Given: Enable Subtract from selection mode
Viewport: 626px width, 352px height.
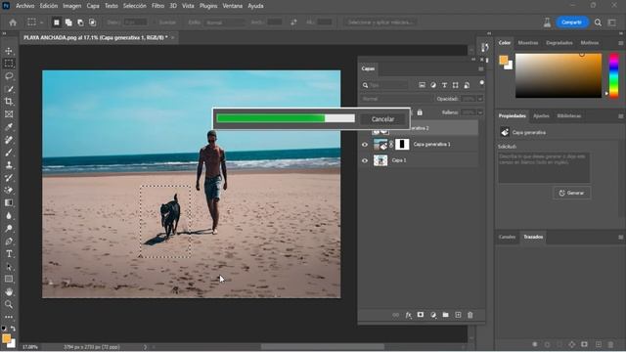Looking at the screenshot, I should 80,22.
